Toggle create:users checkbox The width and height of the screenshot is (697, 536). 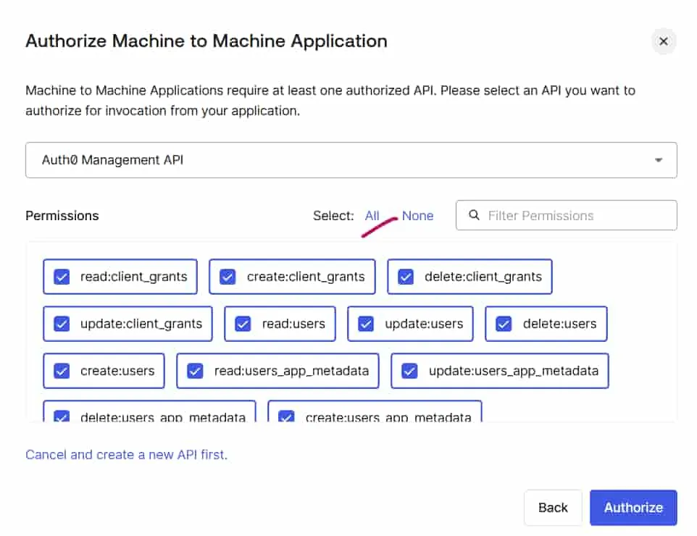coord(62,371)
